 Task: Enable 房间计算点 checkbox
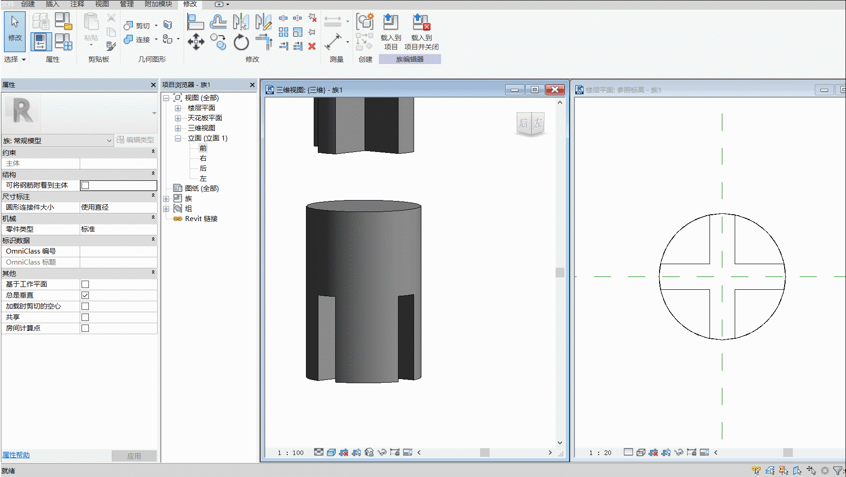coord(85,328)
